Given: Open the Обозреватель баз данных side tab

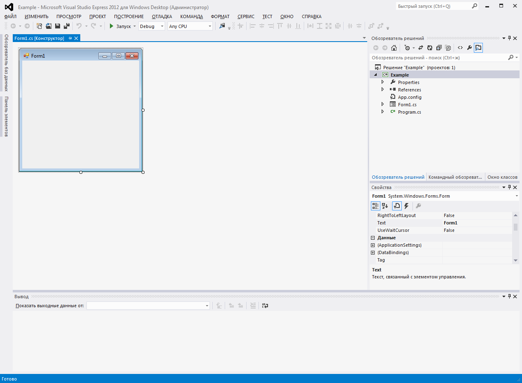Looking at the screenshot, I should (x=6, y=63).
